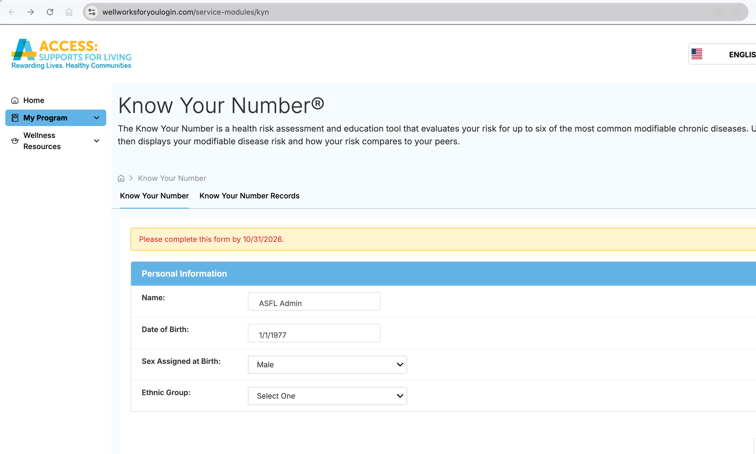The height and width of the screenshot is (454, 756).
Task: Reload the page with refresh icon
Action: [50, 12]
